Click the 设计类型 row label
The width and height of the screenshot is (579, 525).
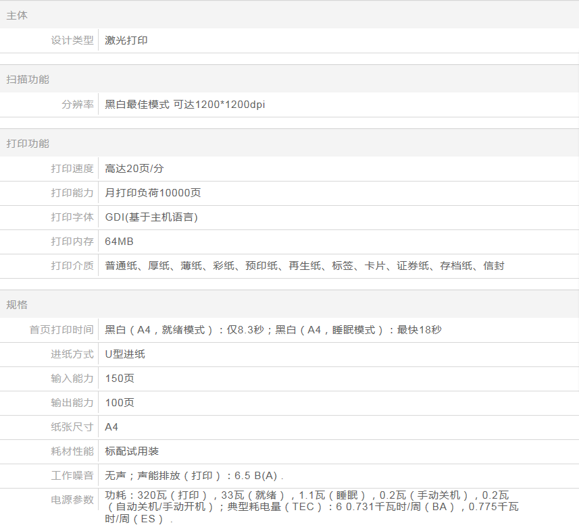(x=72, y=40)
